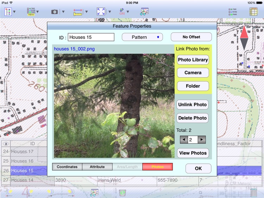The height and width of the screenshot is (198, 264).
Task: Expand dropdown arrow next to GPS icon
Action: click(128, 12)
